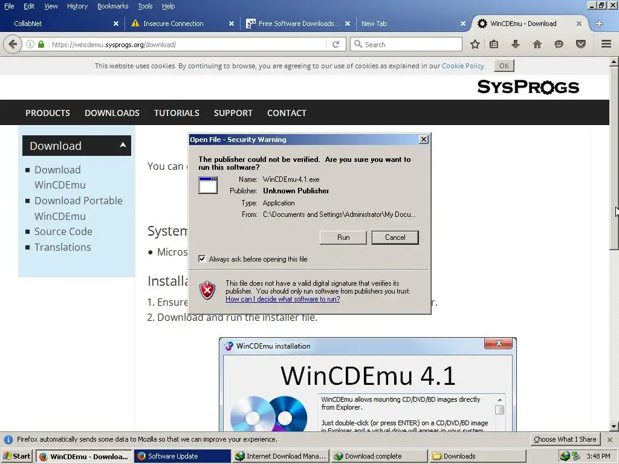Open DOWNLOADS in the site navigation
The height and width of the screenshot is (464, 619).
(x=112, y=113)
